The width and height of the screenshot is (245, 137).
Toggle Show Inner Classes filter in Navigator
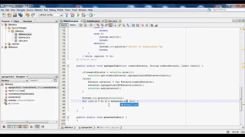tap(26, 127)
